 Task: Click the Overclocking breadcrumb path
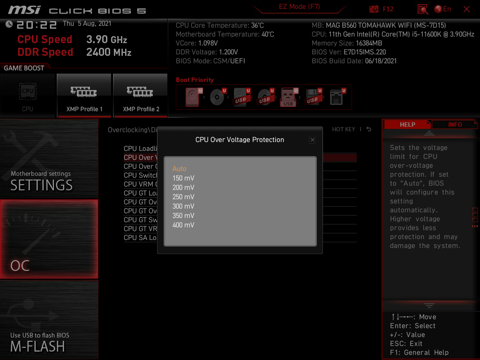[x=132, y=130]
